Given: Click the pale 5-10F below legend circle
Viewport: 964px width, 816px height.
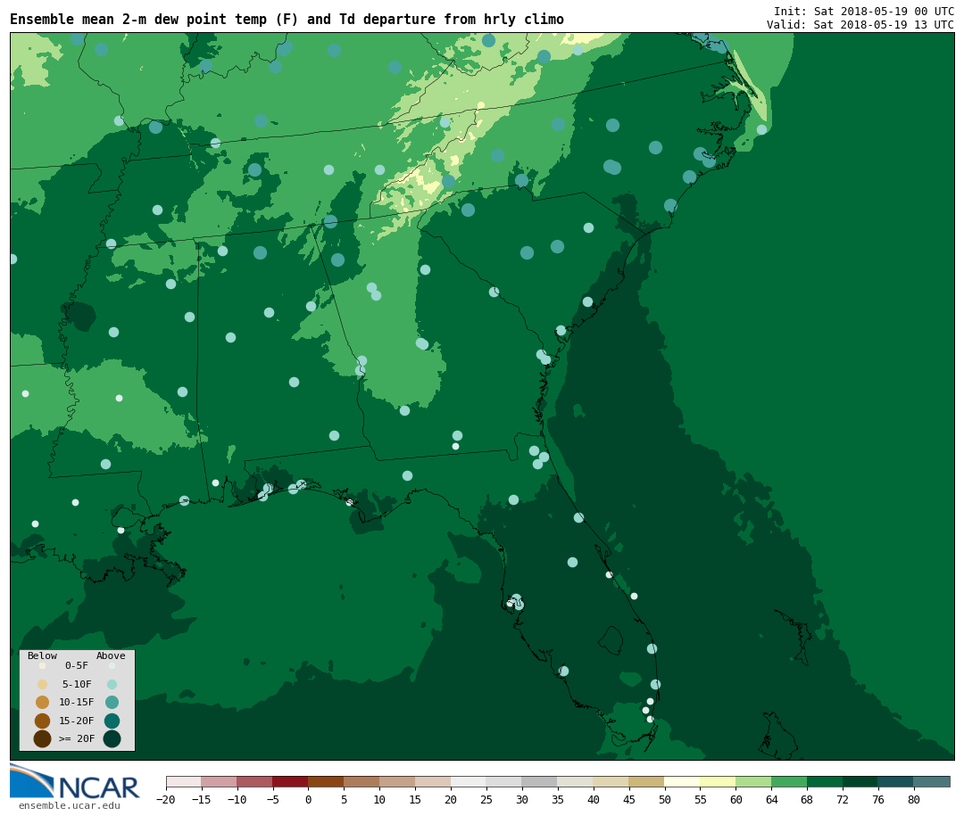Looking at the screenshot, I should pos(43,685).
